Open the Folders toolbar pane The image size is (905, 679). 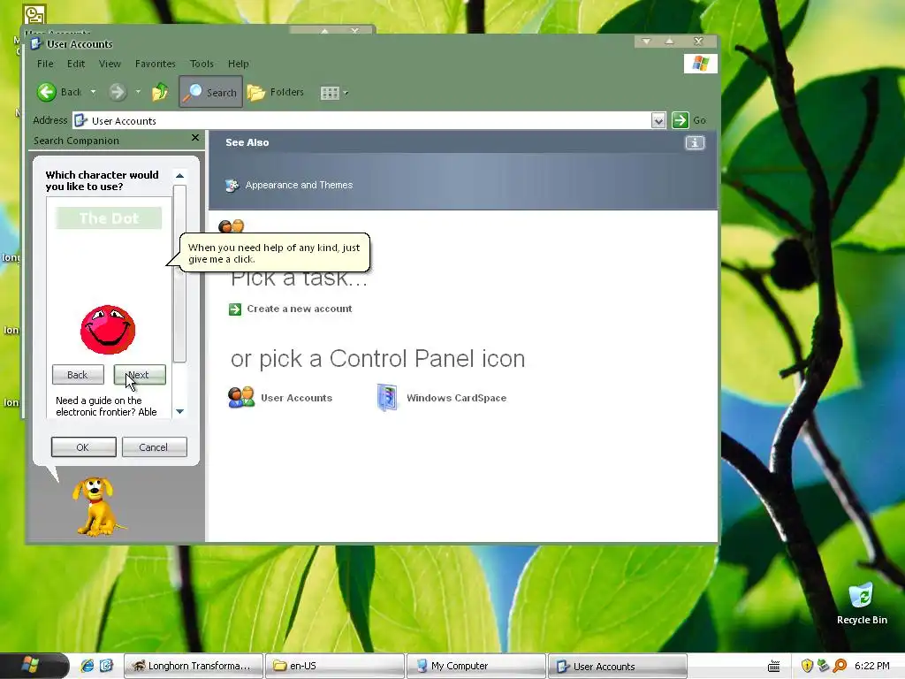276,92
